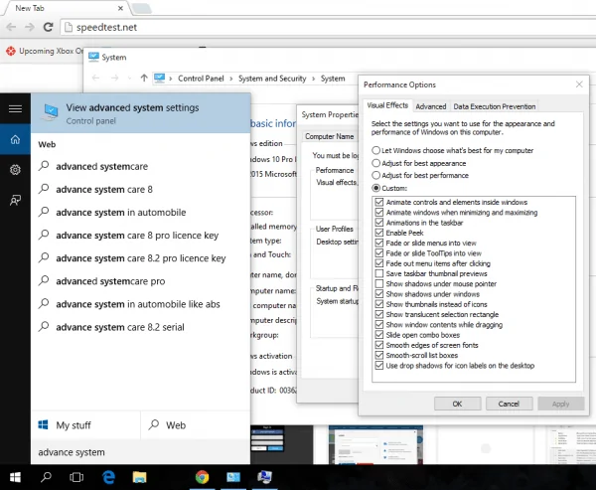Click search icon beside advance system care 8
This screenshot has height=490, width=596.
[x=44, y=189]
